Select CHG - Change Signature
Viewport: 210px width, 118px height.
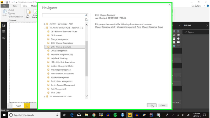[x=65, y=47]
